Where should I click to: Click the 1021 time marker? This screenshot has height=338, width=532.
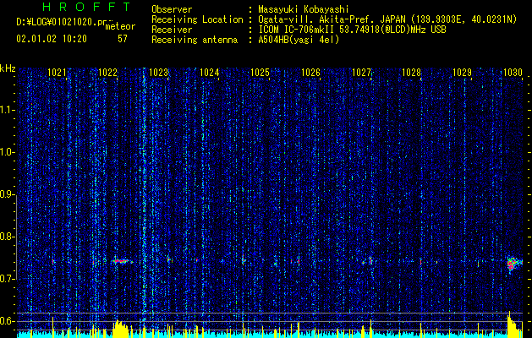(57, 72)
